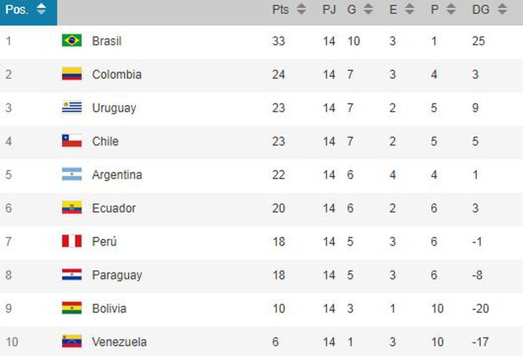Sort by G column sort arrows

point(368,10)
